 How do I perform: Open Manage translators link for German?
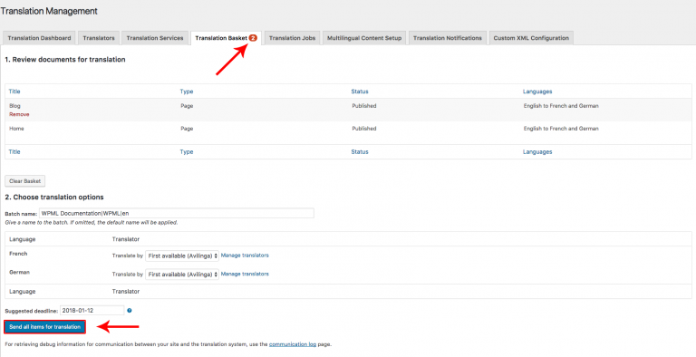[245, 274]
